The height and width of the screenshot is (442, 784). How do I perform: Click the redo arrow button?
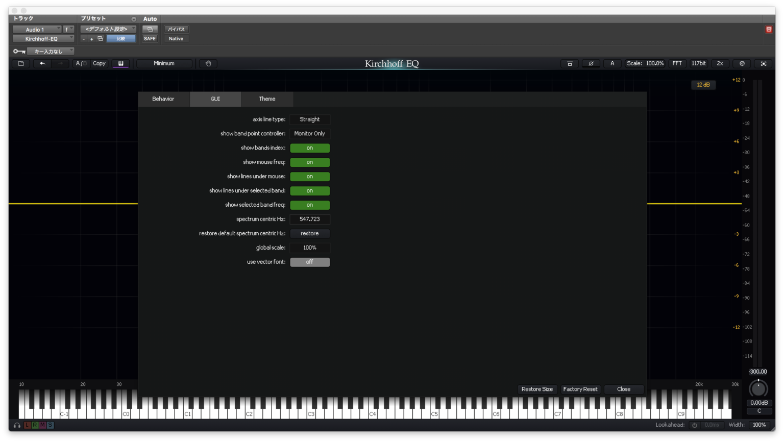[x=61, y=63]
